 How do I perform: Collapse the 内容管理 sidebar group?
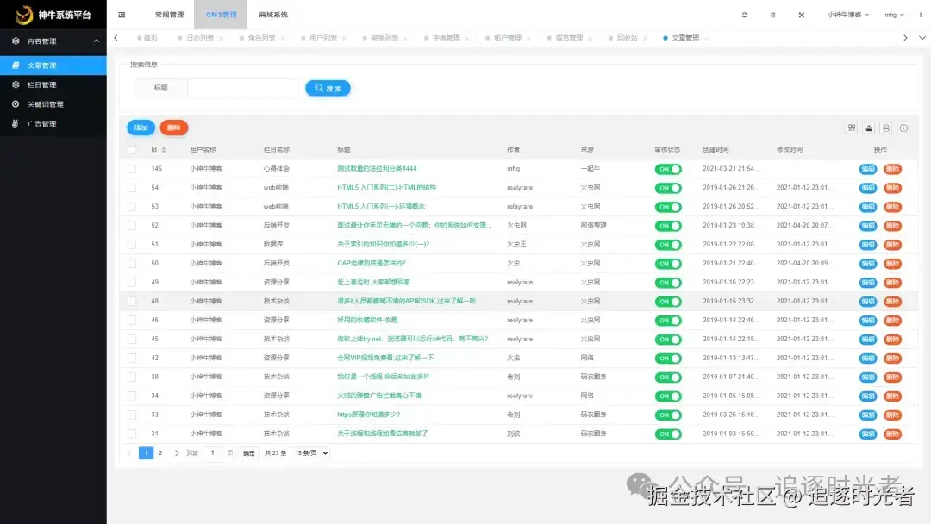click(x=53, y=41)
